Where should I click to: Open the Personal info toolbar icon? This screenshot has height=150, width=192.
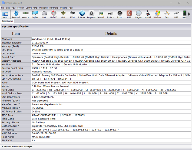[x=16, y=14]
